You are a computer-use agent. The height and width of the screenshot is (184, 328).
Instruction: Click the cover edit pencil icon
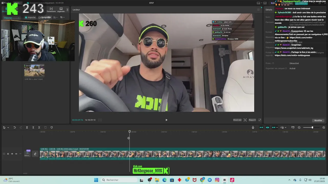35,154
